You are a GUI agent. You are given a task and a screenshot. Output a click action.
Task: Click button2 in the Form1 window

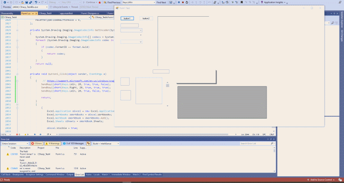click(146, 18)
